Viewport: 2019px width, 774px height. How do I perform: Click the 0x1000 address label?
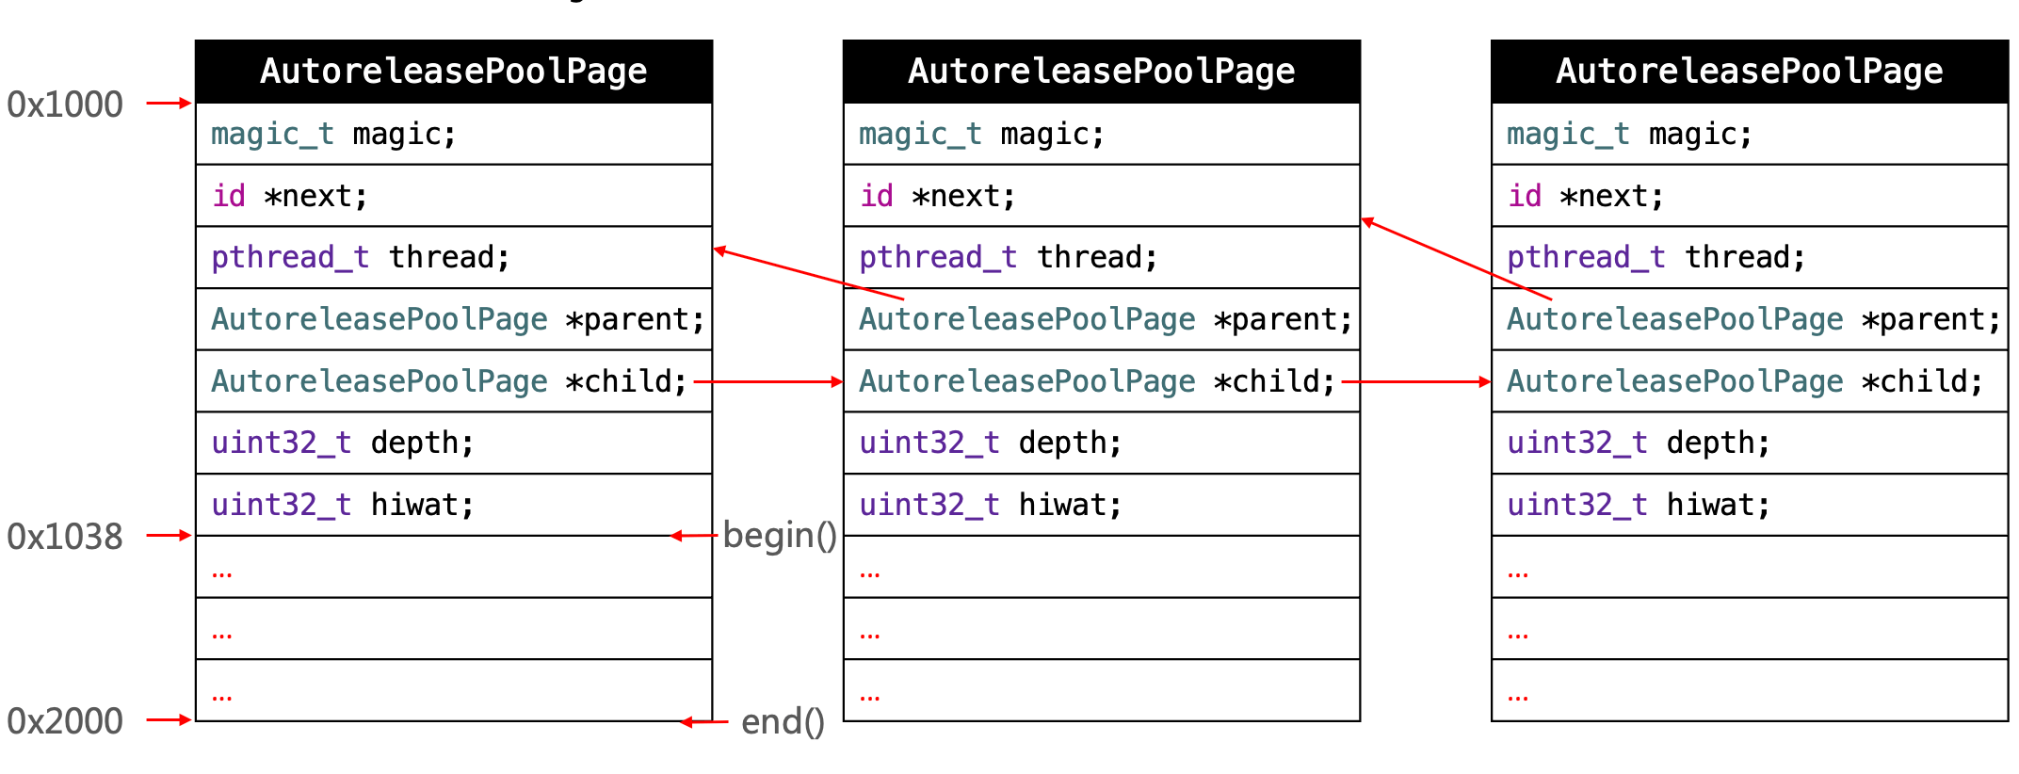coord(65,105)
